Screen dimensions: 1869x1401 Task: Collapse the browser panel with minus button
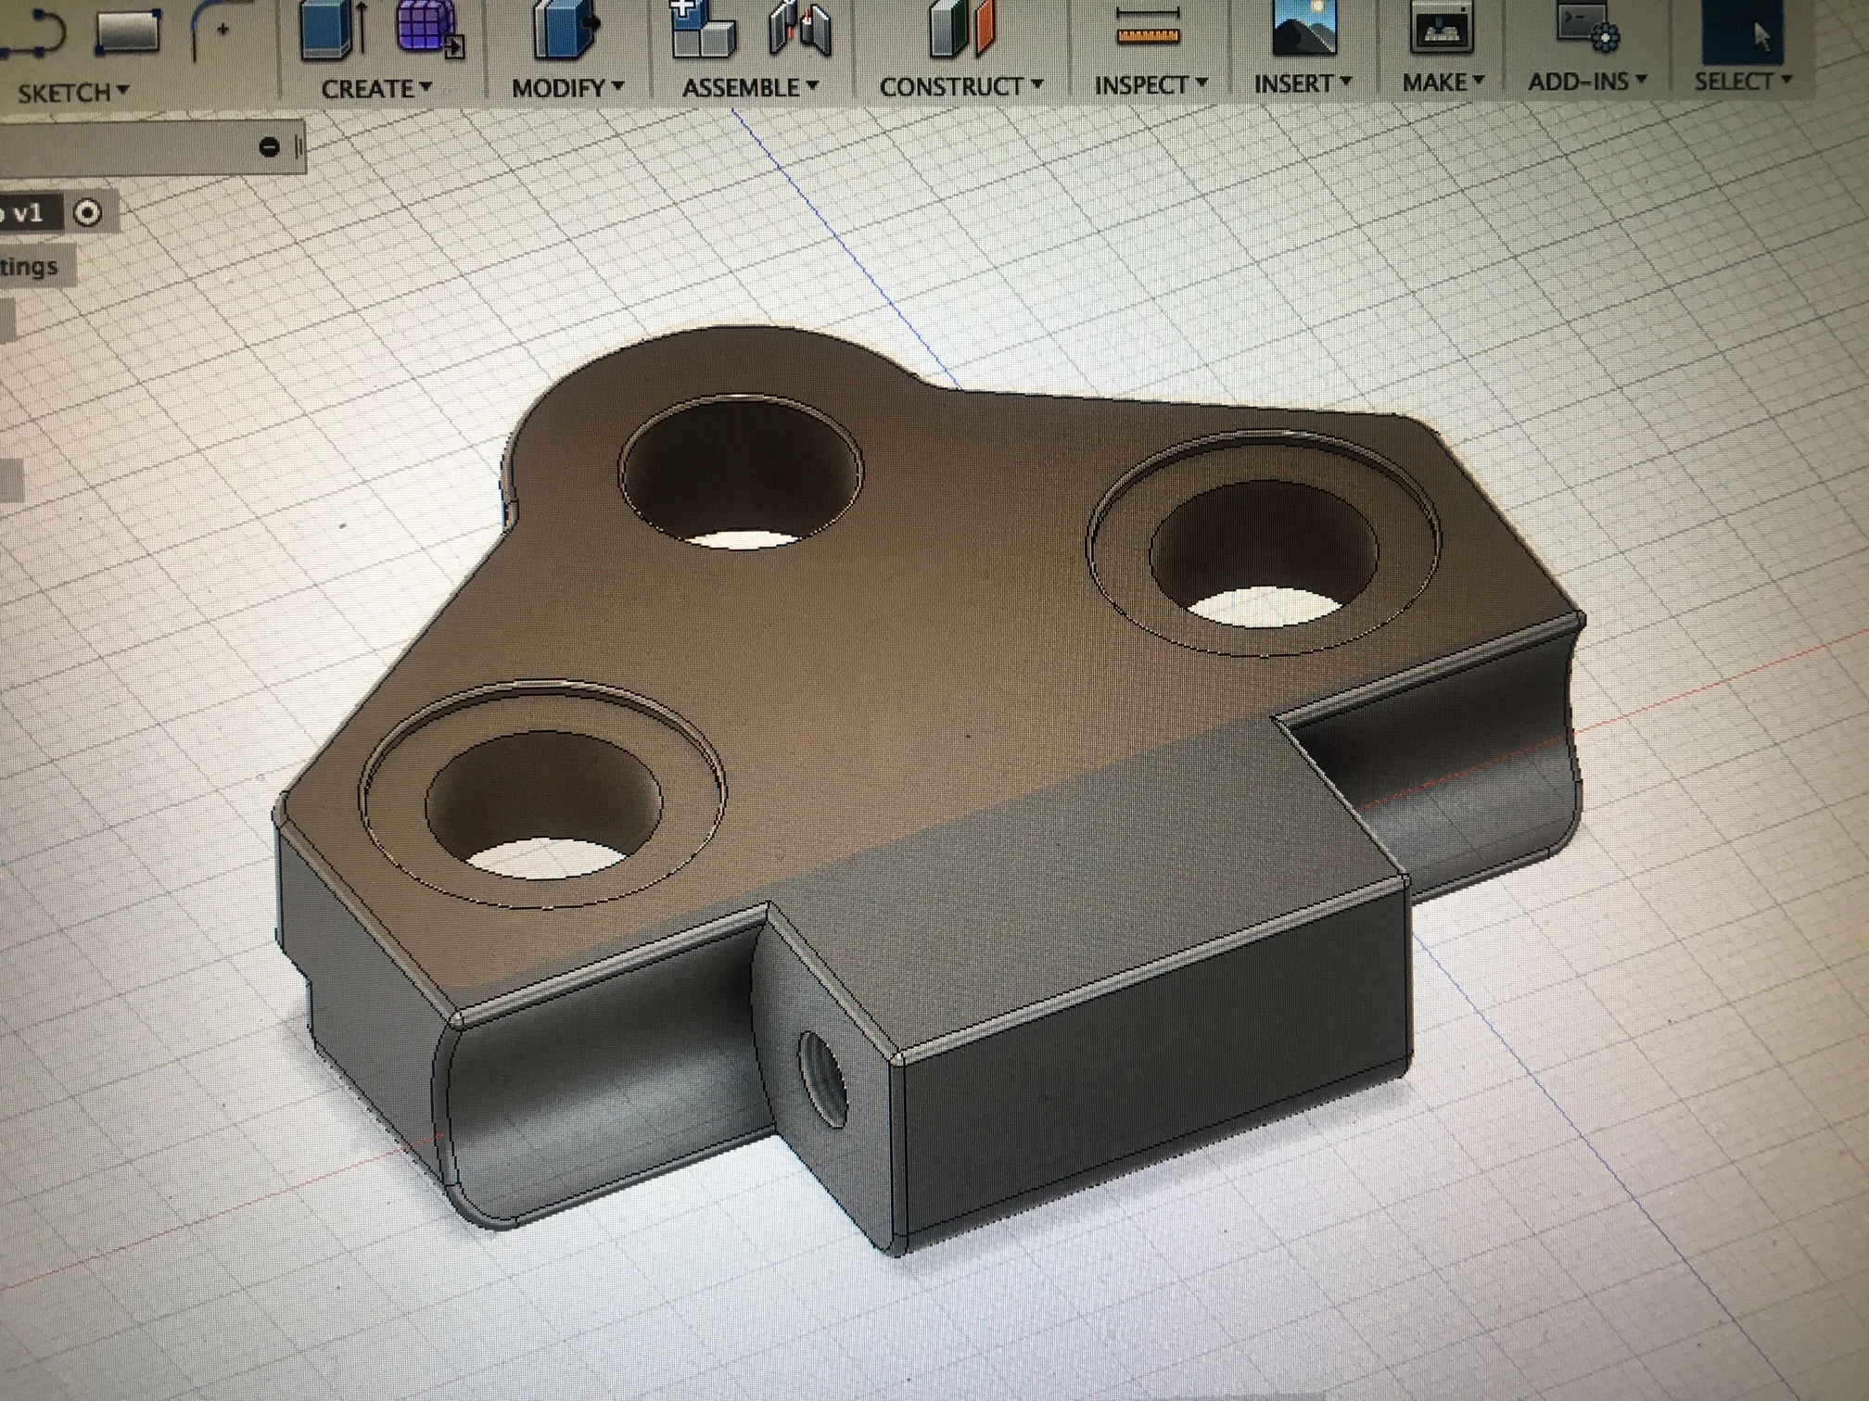tap(269, 146)
